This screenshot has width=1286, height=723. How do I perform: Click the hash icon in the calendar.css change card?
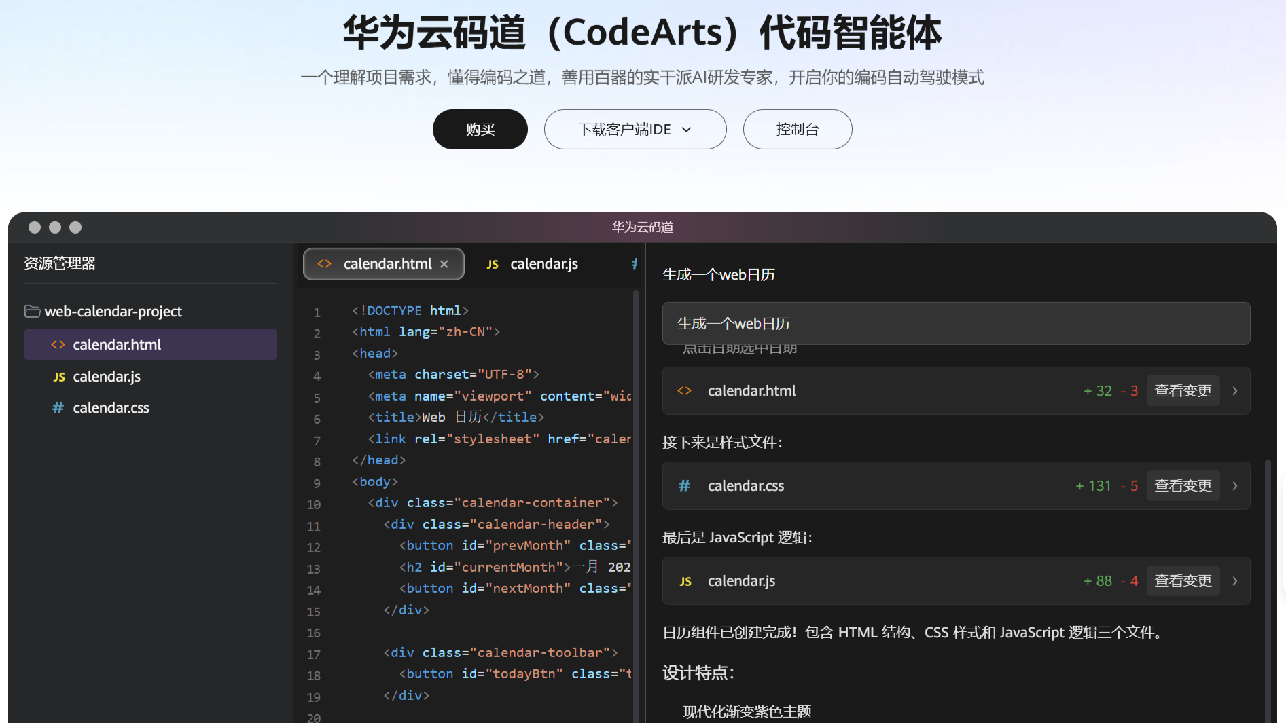684,485
